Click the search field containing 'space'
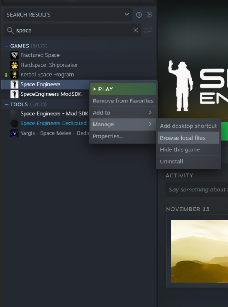The image size is (228, 307). pos(72,30)
